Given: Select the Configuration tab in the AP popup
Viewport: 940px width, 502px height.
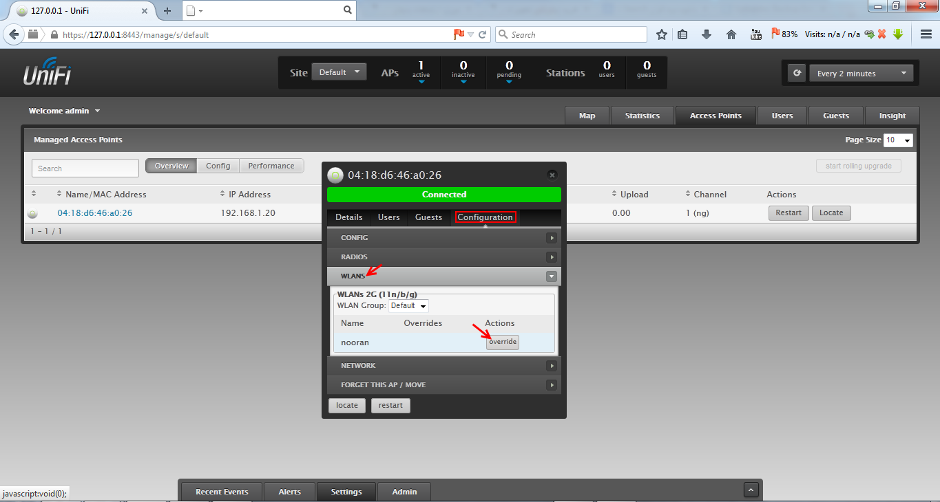Looking at the screenshot, I should pyautogui.click(x=485, y=217).
